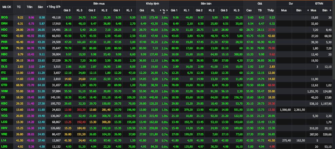Screen dimensions: 335x149
Task: Click floor price 51.20 in VHM row
Action: tap(41, 92)
